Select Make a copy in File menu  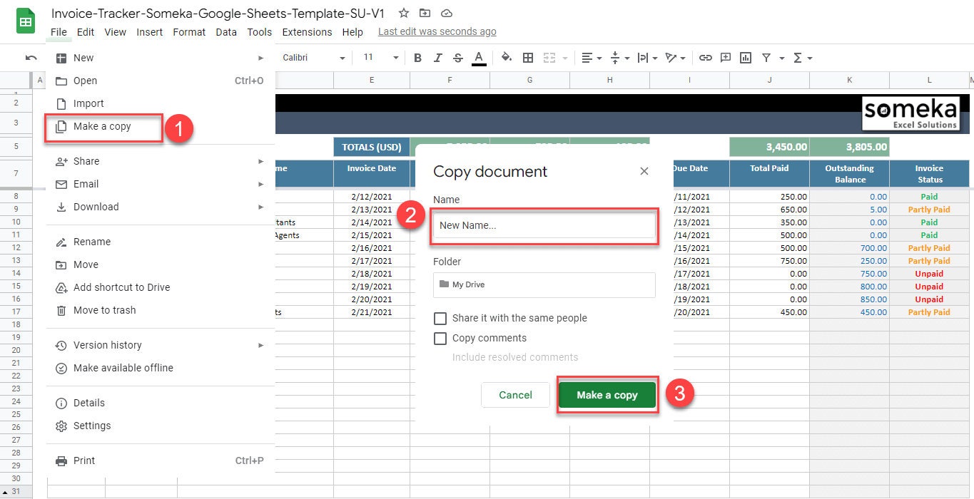(x=161, y=127)
